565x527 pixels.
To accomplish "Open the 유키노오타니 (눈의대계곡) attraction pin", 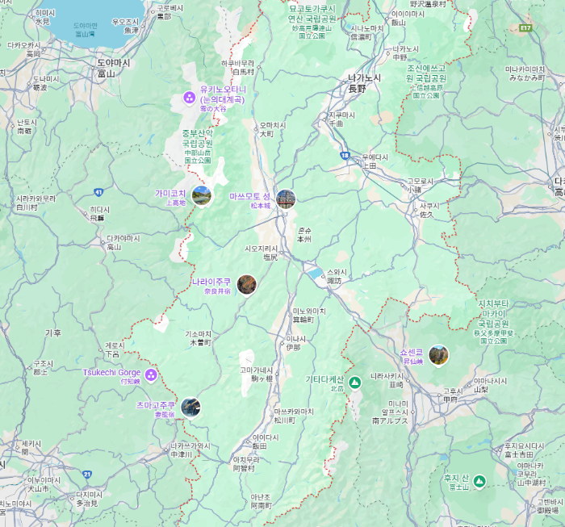I will pos(189,98).
